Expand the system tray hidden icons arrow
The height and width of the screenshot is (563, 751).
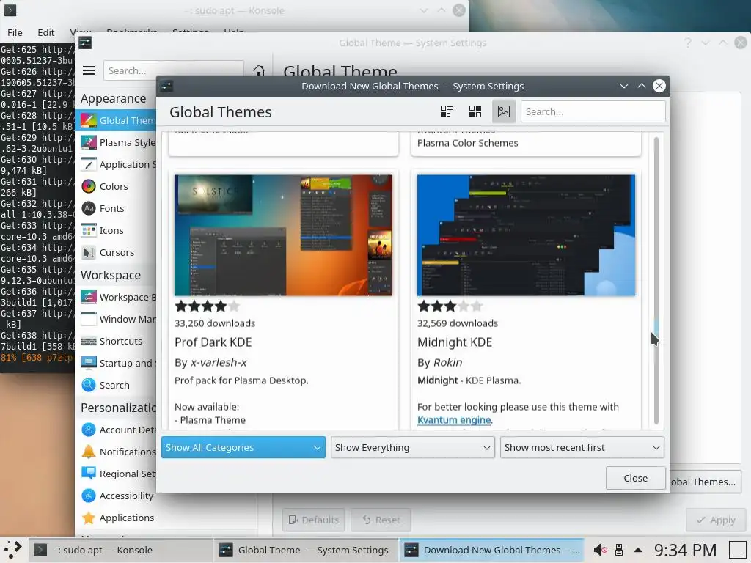(x=638, y=550)
